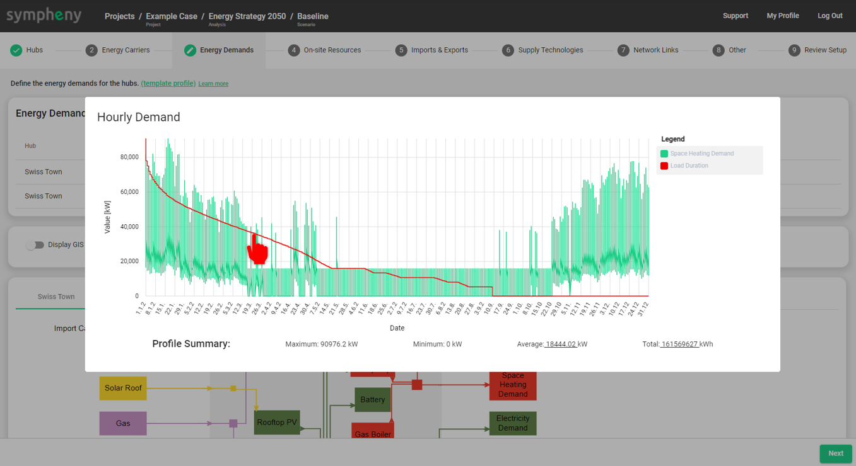
Task: Click the Log Out link
Action: (x=830, y=16)
